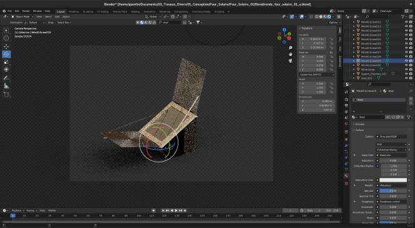This screenshot has height=228, width=415.
Task: Open the Modifiers wrench properties tab
Action: pos(346,145)
